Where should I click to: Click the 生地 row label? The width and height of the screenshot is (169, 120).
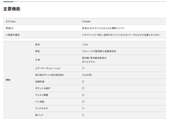[x=37, y=60]
